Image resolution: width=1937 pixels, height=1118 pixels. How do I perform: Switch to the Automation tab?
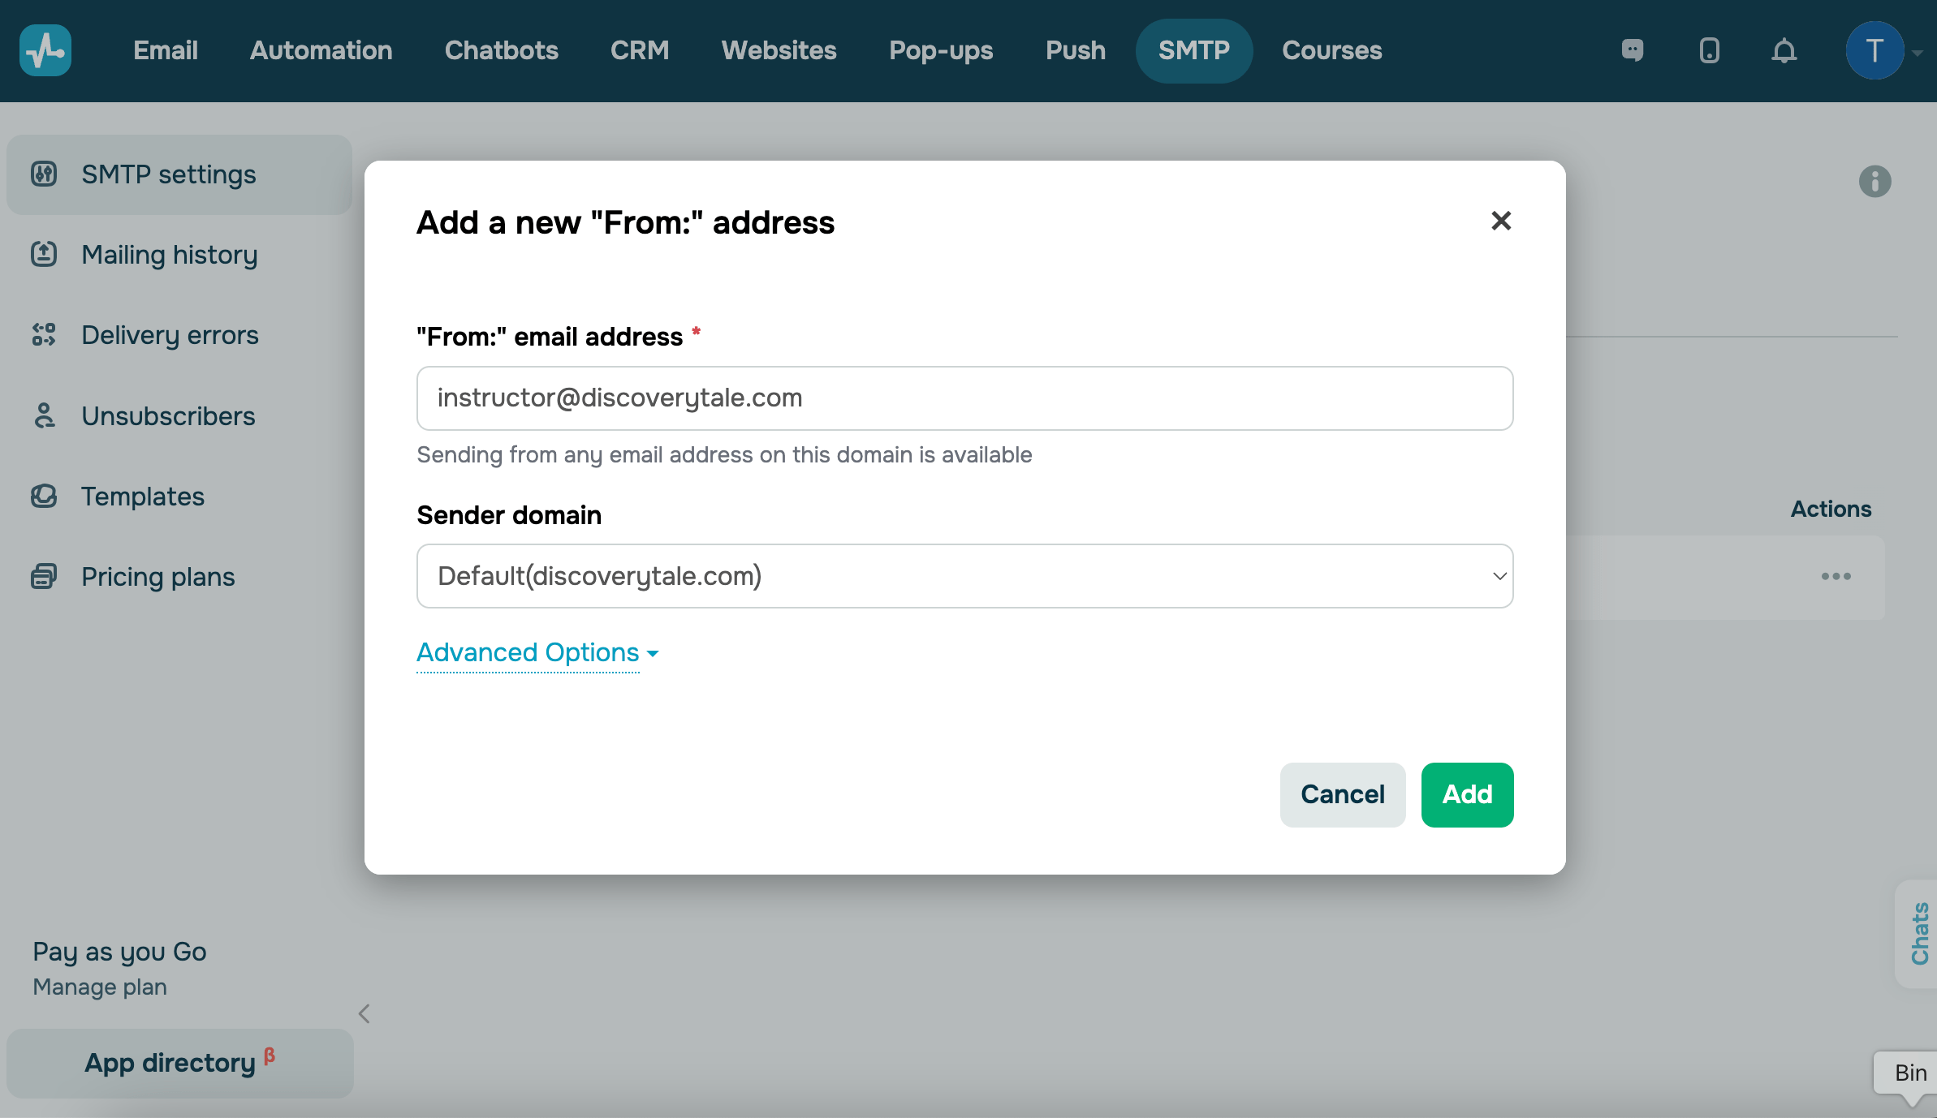pos(321,50)
